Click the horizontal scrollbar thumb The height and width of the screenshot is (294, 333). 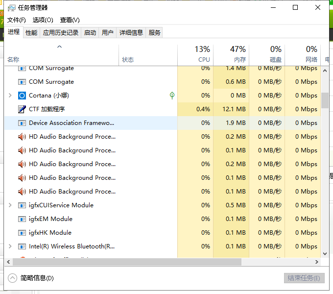(127, 262)
